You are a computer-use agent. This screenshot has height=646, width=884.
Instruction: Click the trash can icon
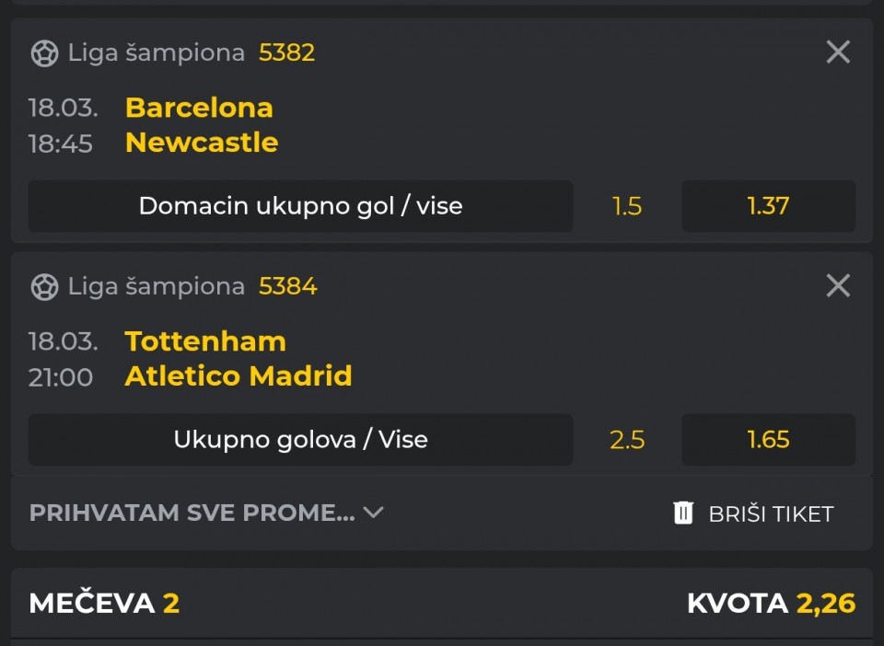683,513
